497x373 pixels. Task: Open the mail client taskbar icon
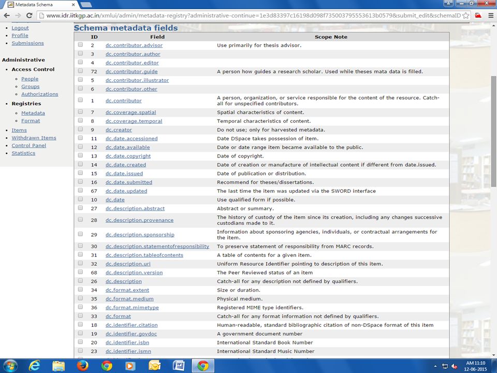[x=154, y=366]
